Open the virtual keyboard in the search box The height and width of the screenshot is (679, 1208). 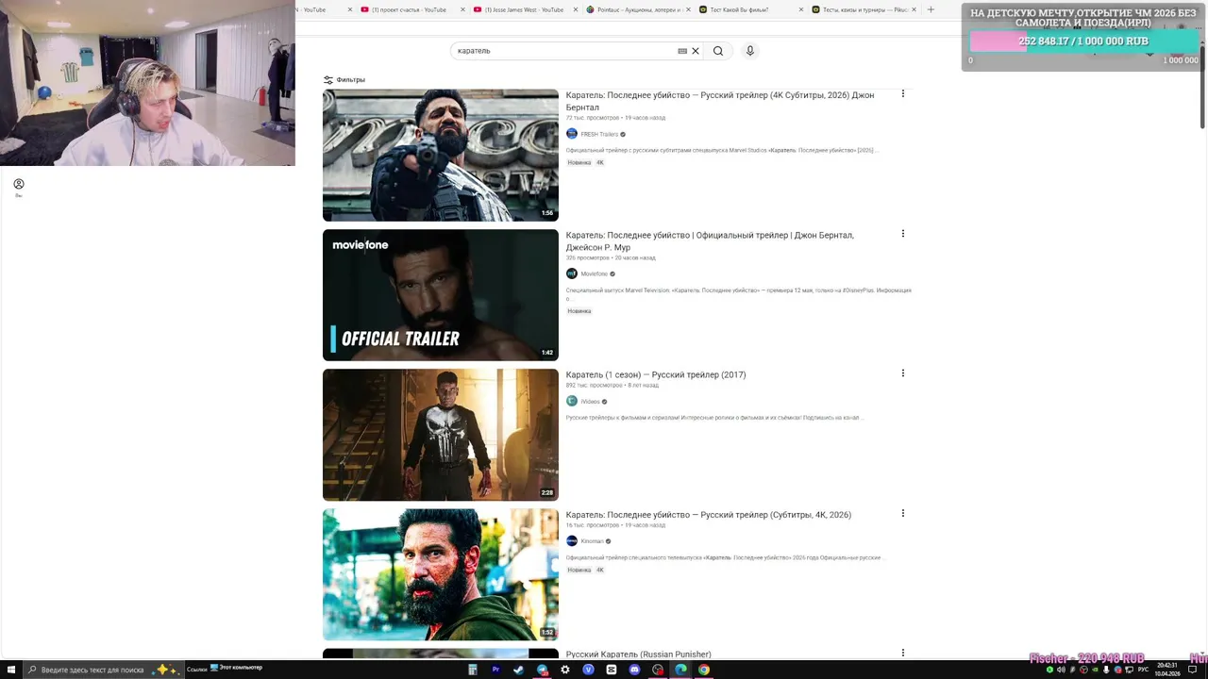point(682,51)
